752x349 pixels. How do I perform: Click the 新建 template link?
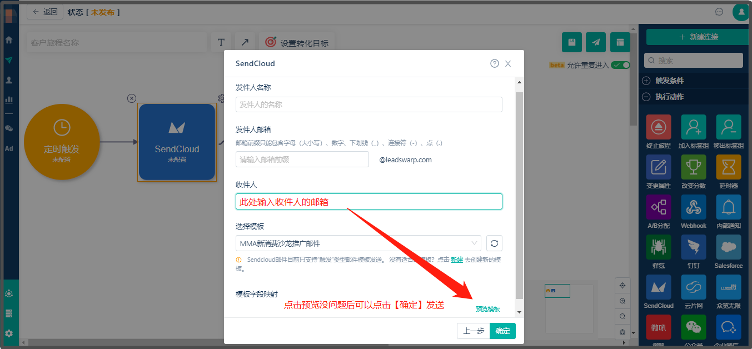[x=457, y=260]
